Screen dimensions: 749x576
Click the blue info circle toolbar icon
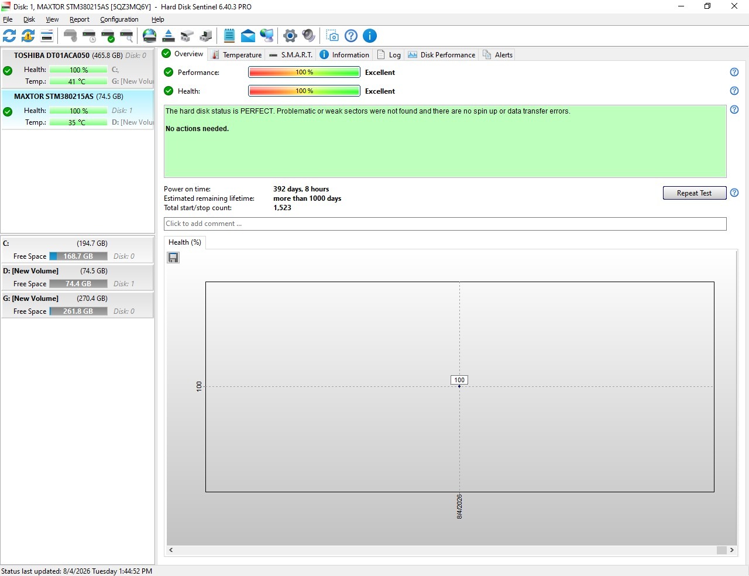point(370,36)
